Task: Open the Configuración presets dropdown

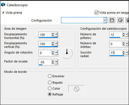Action: 105,20
